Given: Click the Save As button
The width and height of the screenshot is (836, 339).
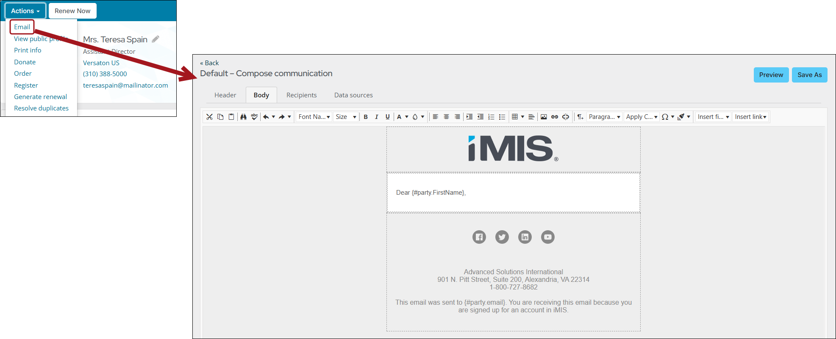Looking at the screenshot, I should (809, 75).
